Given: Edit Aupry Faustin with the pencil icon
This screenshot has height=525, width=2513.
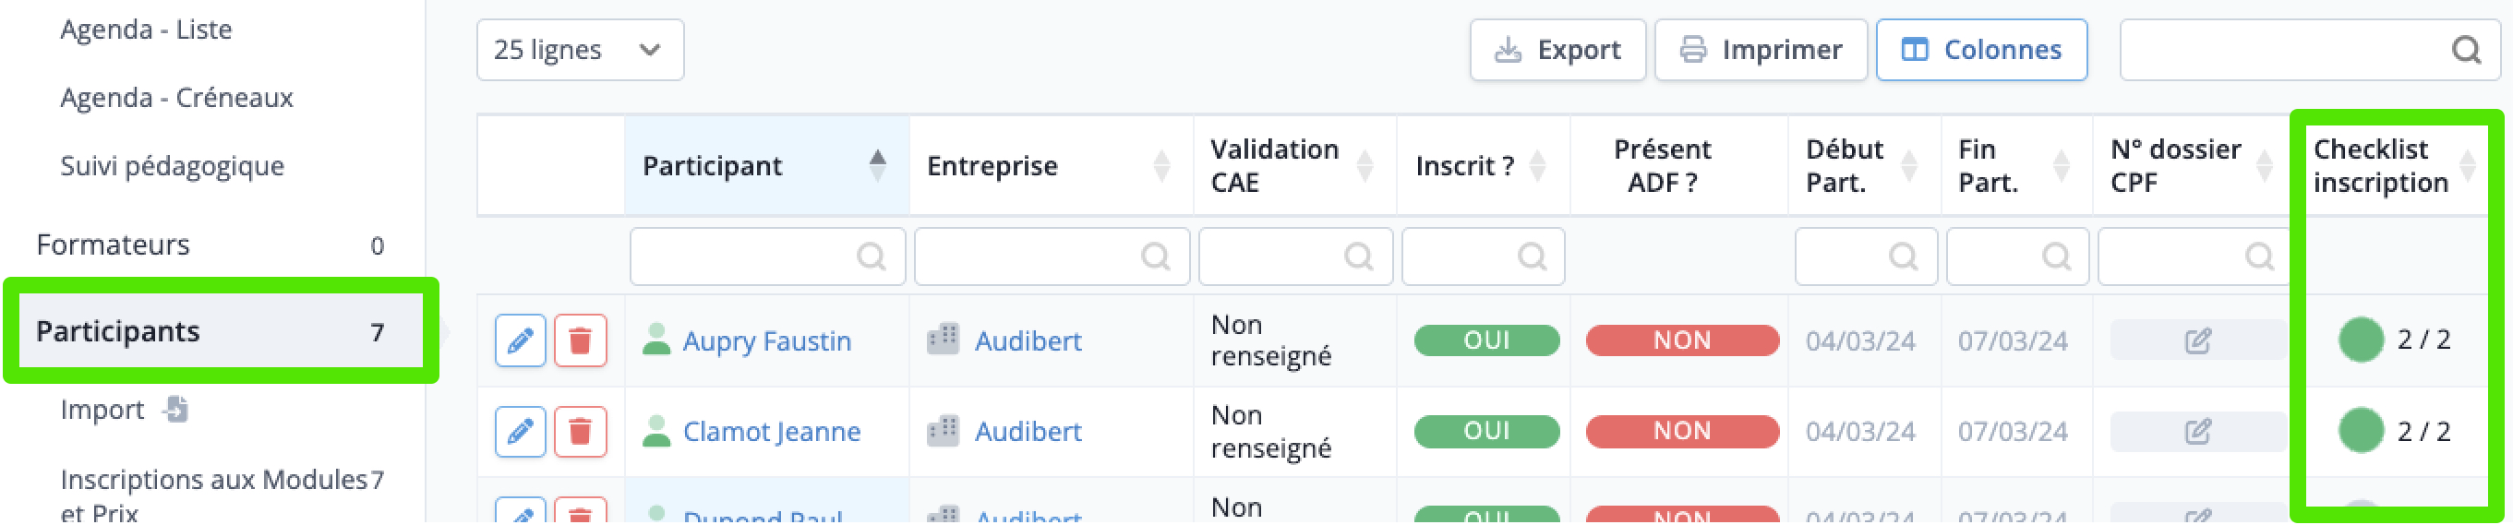Looking at the screenshot, I should pos(520,340).
